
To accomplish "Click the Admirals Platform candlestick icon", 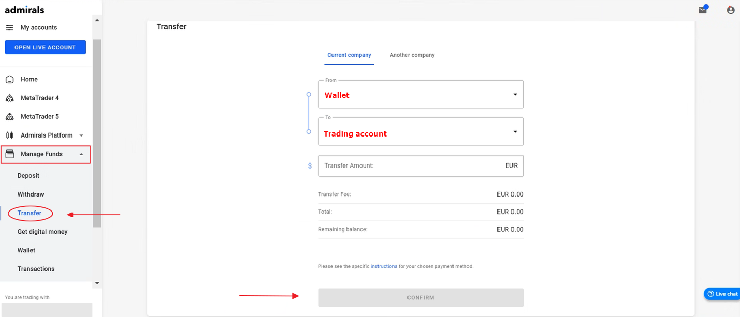I will point(9,135).
